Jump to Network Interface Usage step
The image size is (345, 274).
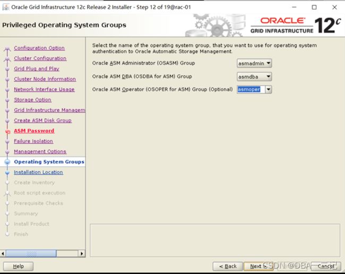click(x=44, y=89)
